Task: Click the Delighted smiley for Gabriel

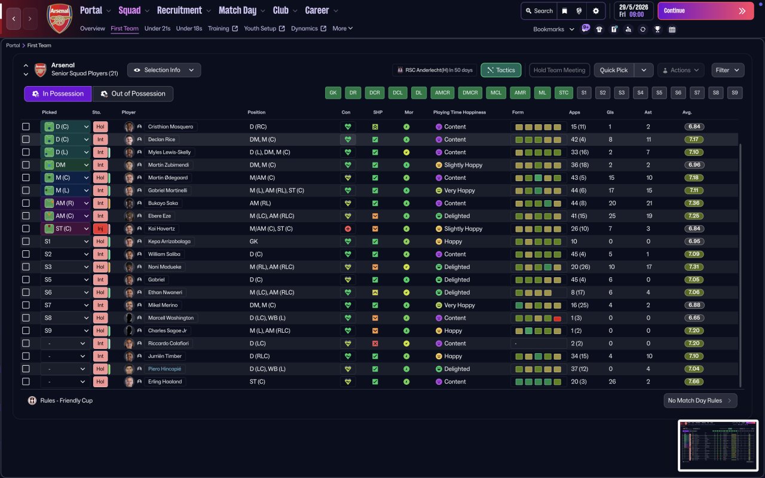Action: pos(439,280)
